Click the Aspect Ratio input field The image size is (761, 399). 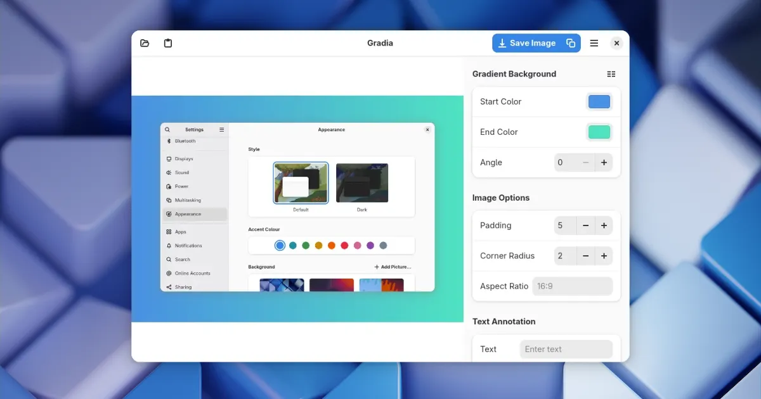[x=572, y=286]
